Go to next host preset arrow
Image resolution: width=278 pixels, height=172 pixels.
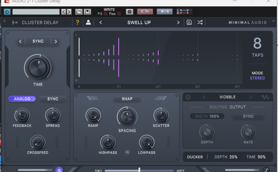(x=69, y=12)
